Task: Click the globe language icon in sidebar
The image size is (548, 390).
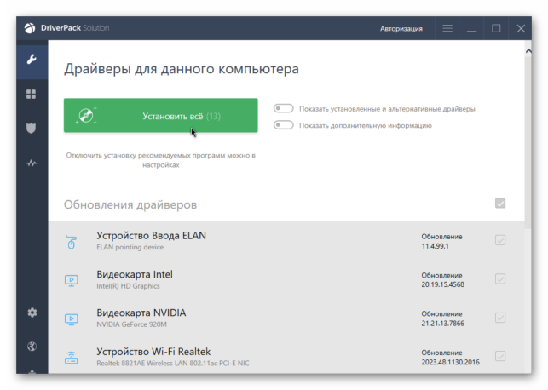Action: tap(32, 347)
